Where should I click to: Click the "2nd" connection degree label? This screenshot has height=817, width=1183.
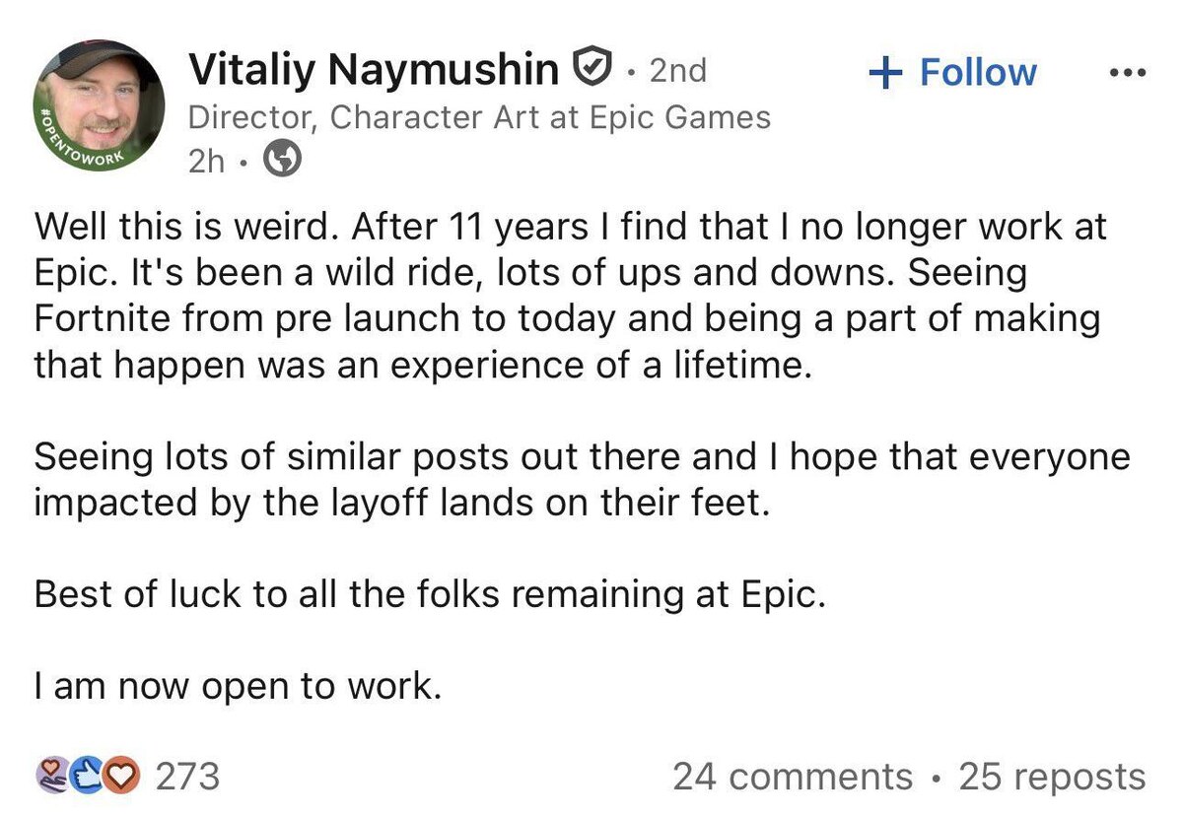678,71
